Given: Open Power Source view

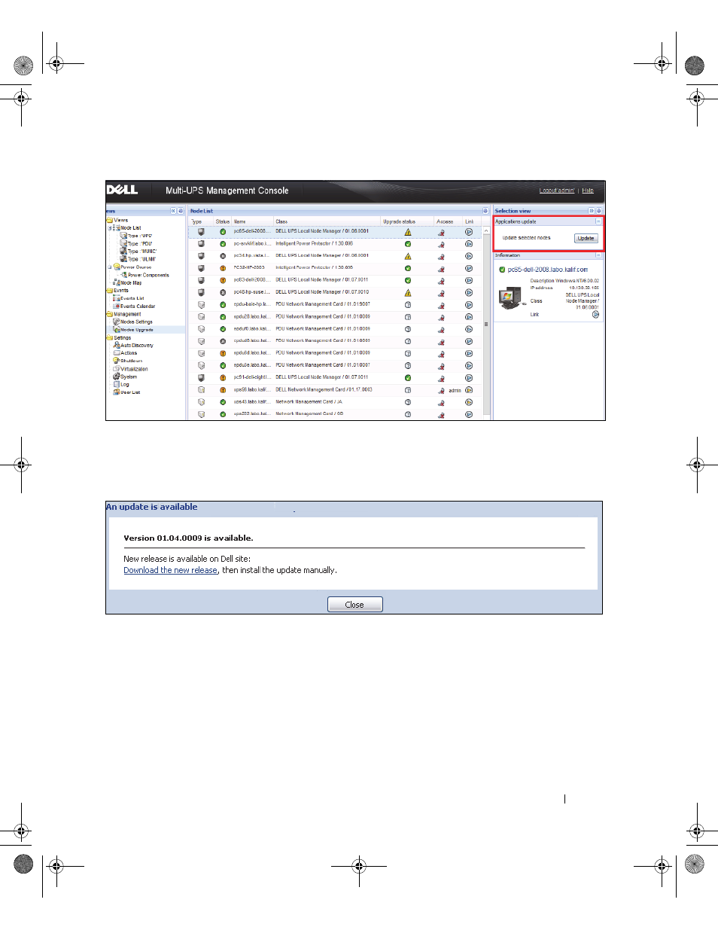Looking at the screenshot, I should click(136, 267).
